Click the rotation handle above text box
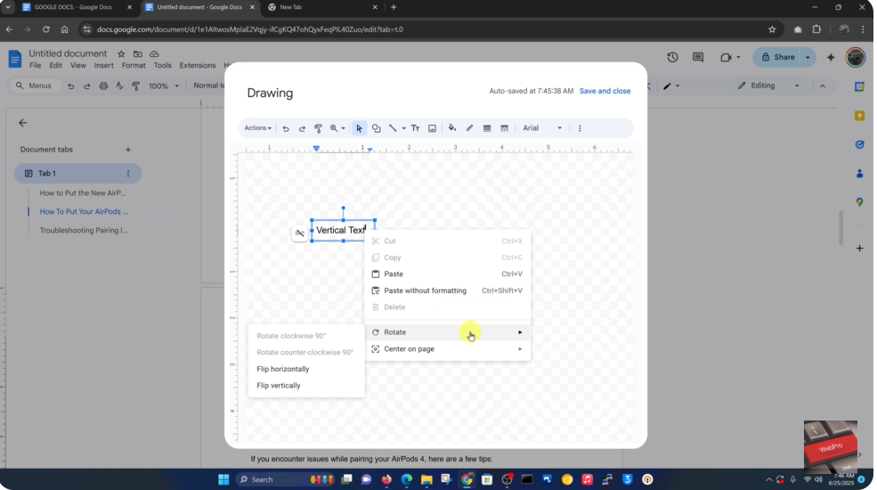The height and width of the screenshot is (490, 877). 344,208
